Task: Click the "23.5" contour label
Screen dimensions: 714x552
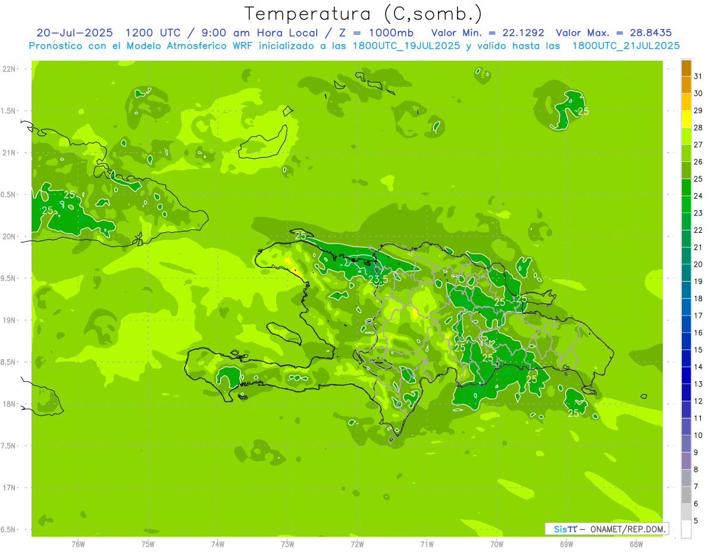Action: (378, 279)
